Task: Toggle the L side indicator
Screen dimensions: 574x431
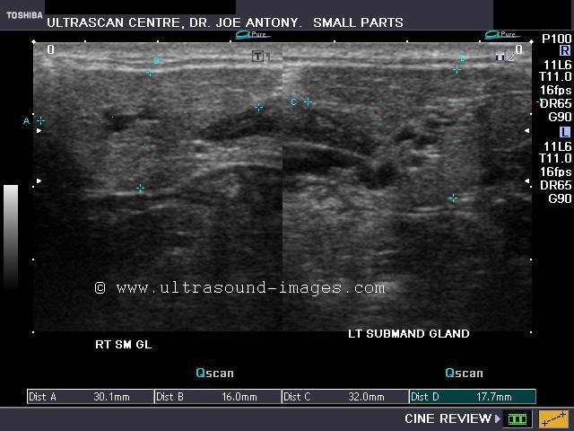Action: [x=564, y=133]
